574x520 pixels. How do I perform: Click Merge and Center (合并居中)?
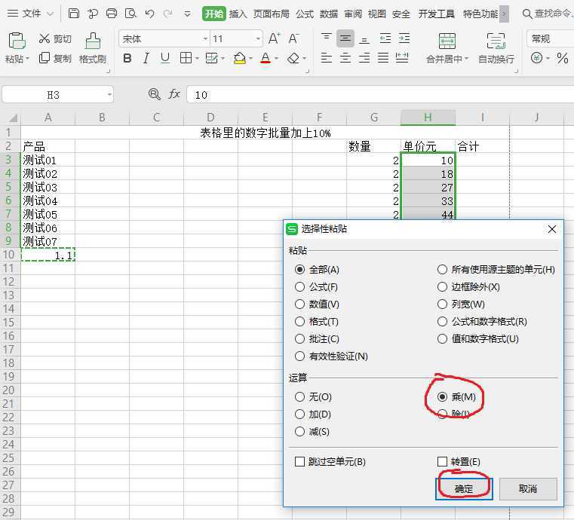click(x=447, y=48)
